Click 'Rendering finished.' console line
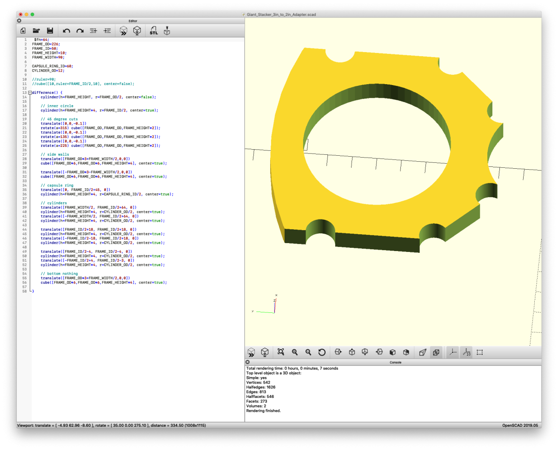The width and height of the screenshot is (558, 450). coord(263,410)
